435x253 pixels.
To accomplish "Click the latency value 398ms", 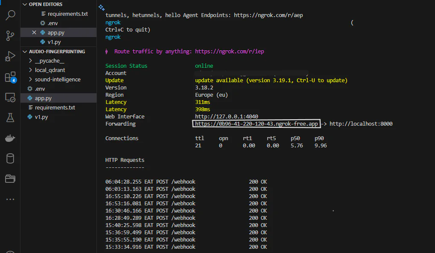I will [x=202, y=109].
